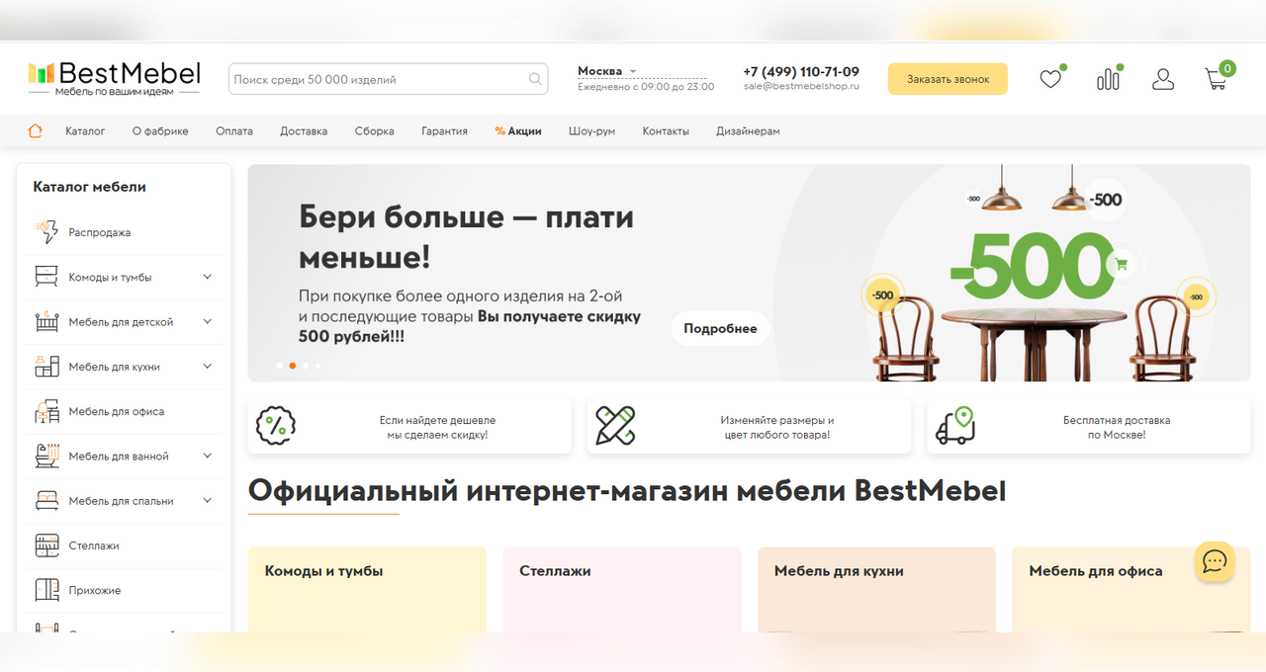Click the Мебель для ванной icon

(x=46, y=457)
